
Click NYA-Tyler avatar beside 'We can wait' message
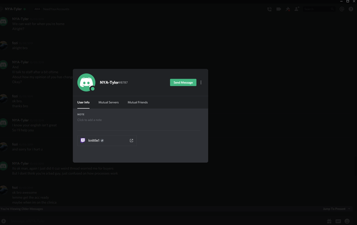click(x=3, y=21)
